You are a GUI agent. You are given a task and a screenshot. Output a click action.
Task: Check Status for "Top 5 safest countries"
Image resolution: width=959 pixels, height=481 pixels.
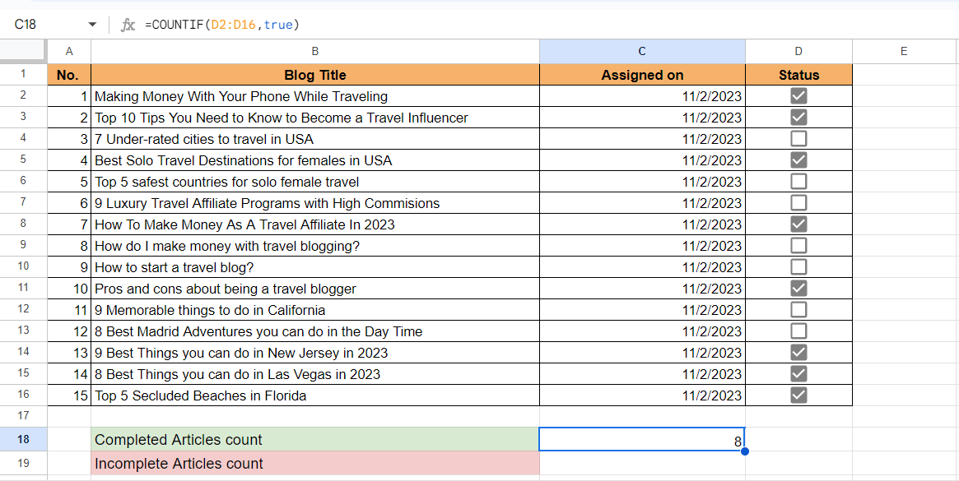(798, 181)
